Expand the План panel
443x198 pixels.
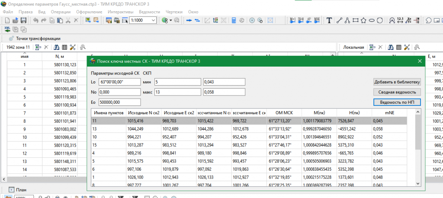point(11,189)
